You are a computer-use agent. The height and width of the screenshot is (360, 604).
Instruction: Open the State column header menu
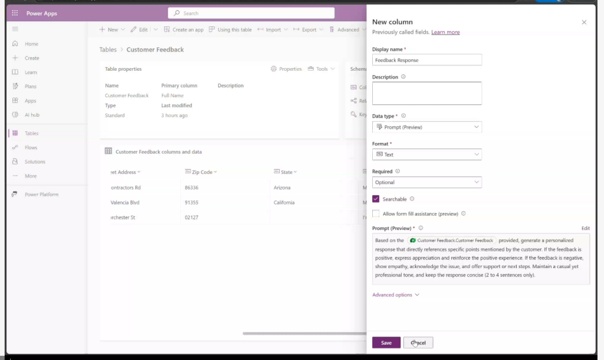click(285, 172)
